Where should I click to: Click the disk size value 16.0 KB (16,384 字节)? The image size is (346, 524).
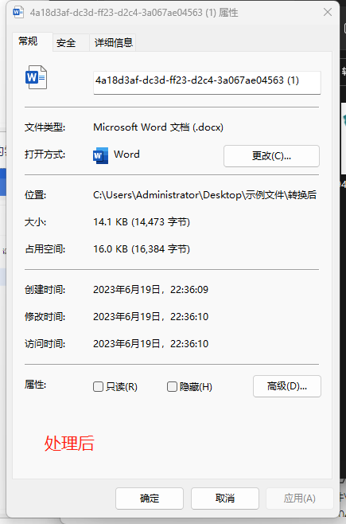142,249
